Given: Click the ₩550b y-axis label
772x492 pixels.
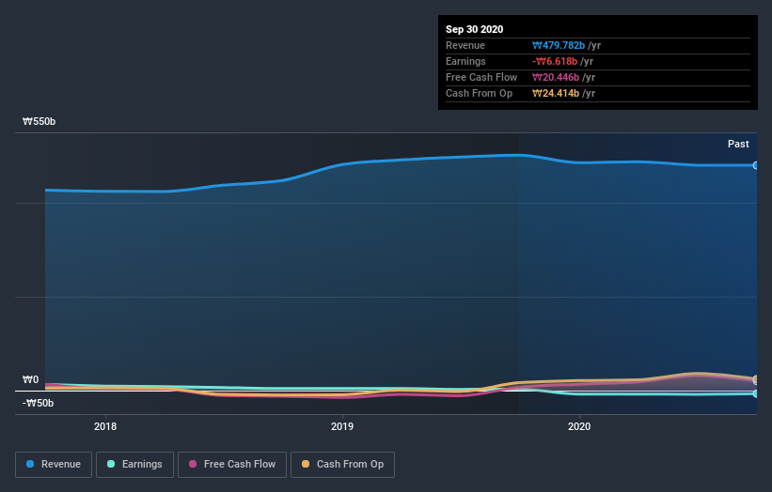Looking at the screenshot, I should point(39,121).
